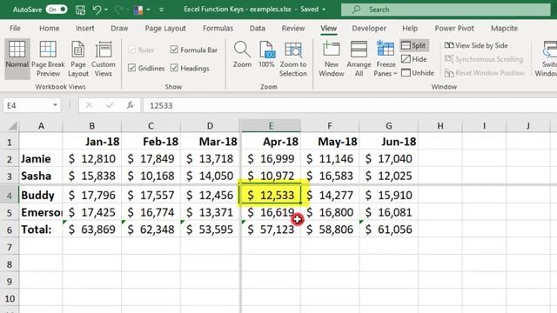Open the Customize Quick Access Toolbar dropdown
This screenshot has width=557, height=313.
pos(161,10)
